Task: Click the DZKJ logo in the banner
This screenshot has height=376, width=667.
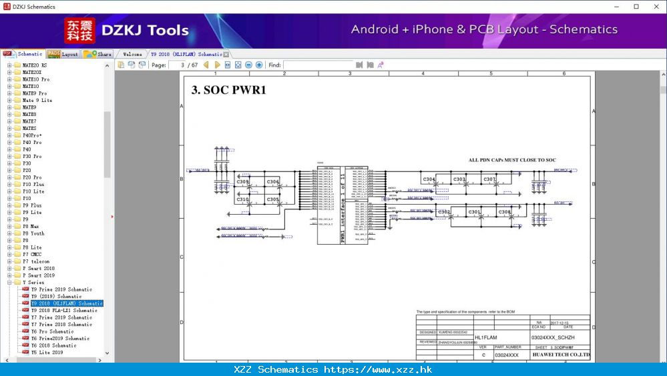Action: 79,31
